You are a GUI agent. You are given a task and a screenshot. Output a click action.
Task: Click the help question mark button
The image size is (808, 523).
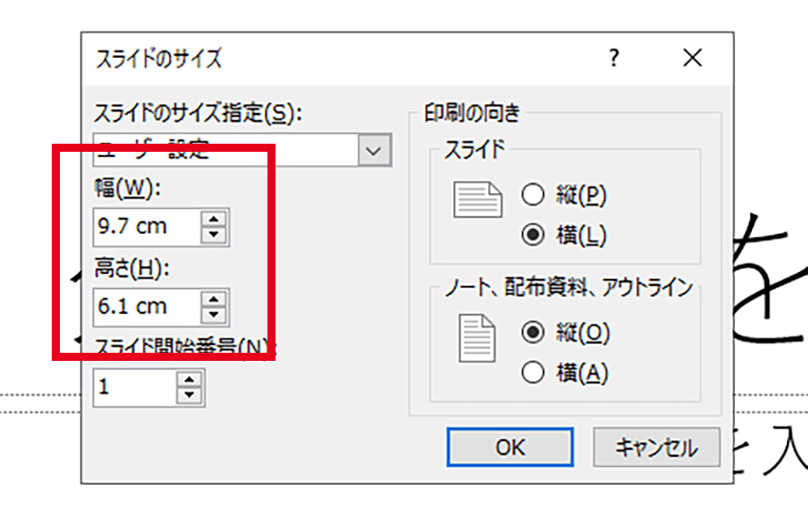coord(614,58)
